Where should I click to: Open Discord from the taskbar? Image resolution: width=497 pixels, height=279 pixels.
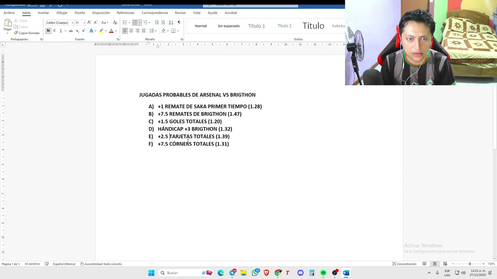tap(300, 273)
